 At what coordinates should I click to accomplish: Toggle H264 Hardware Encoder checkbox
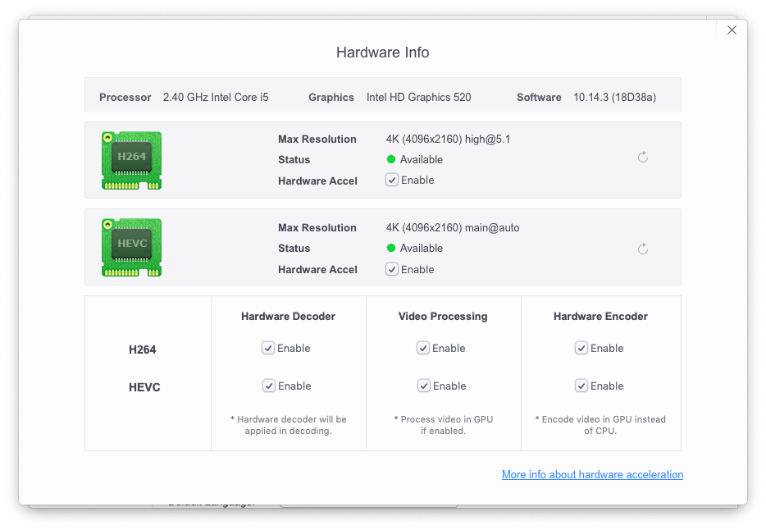pos(581,348)
